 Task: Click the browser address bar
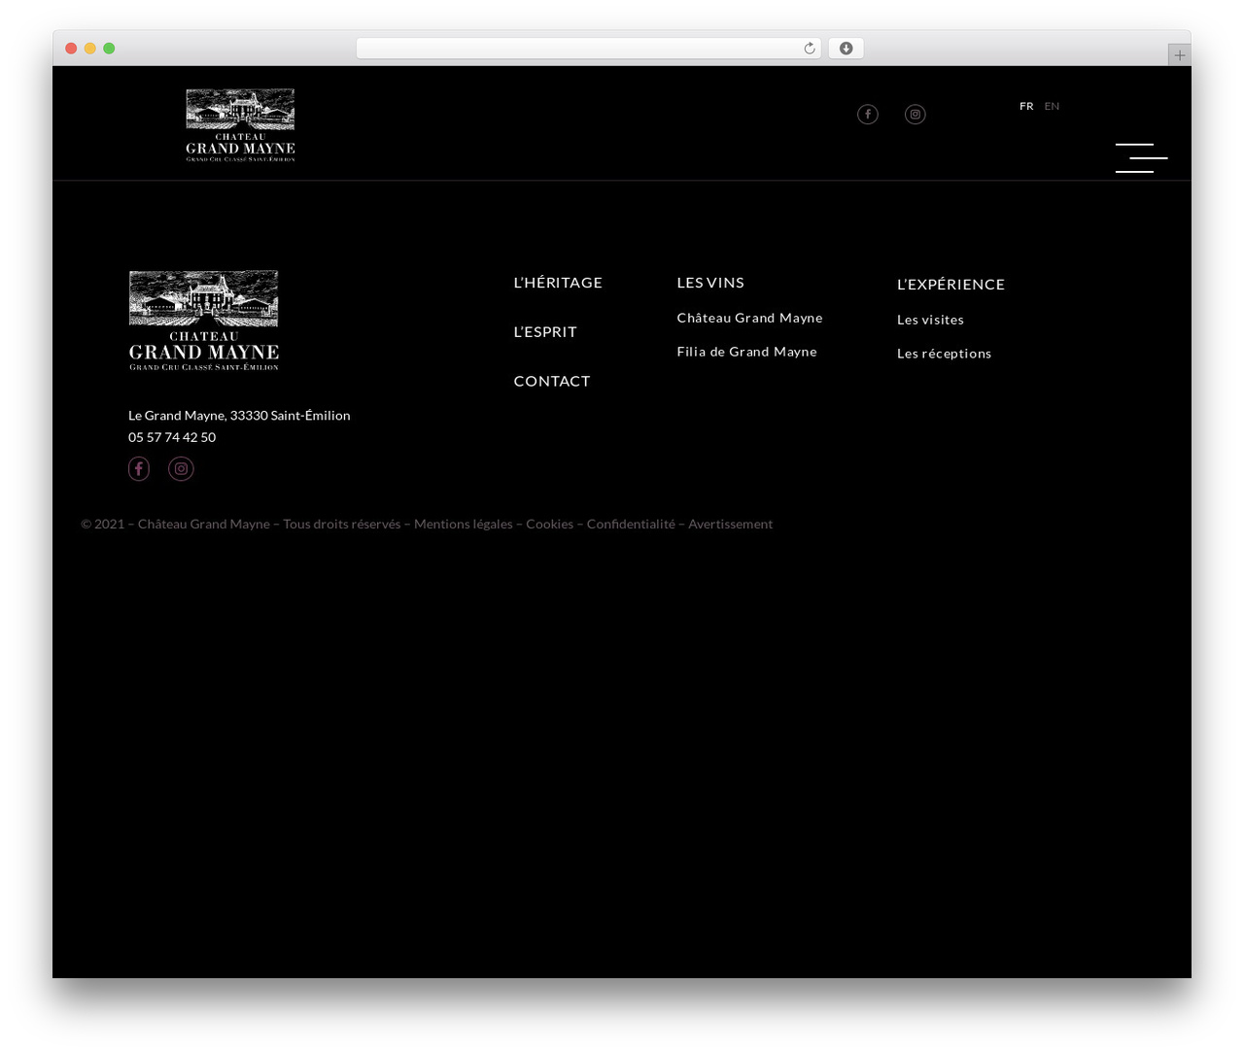588,49
